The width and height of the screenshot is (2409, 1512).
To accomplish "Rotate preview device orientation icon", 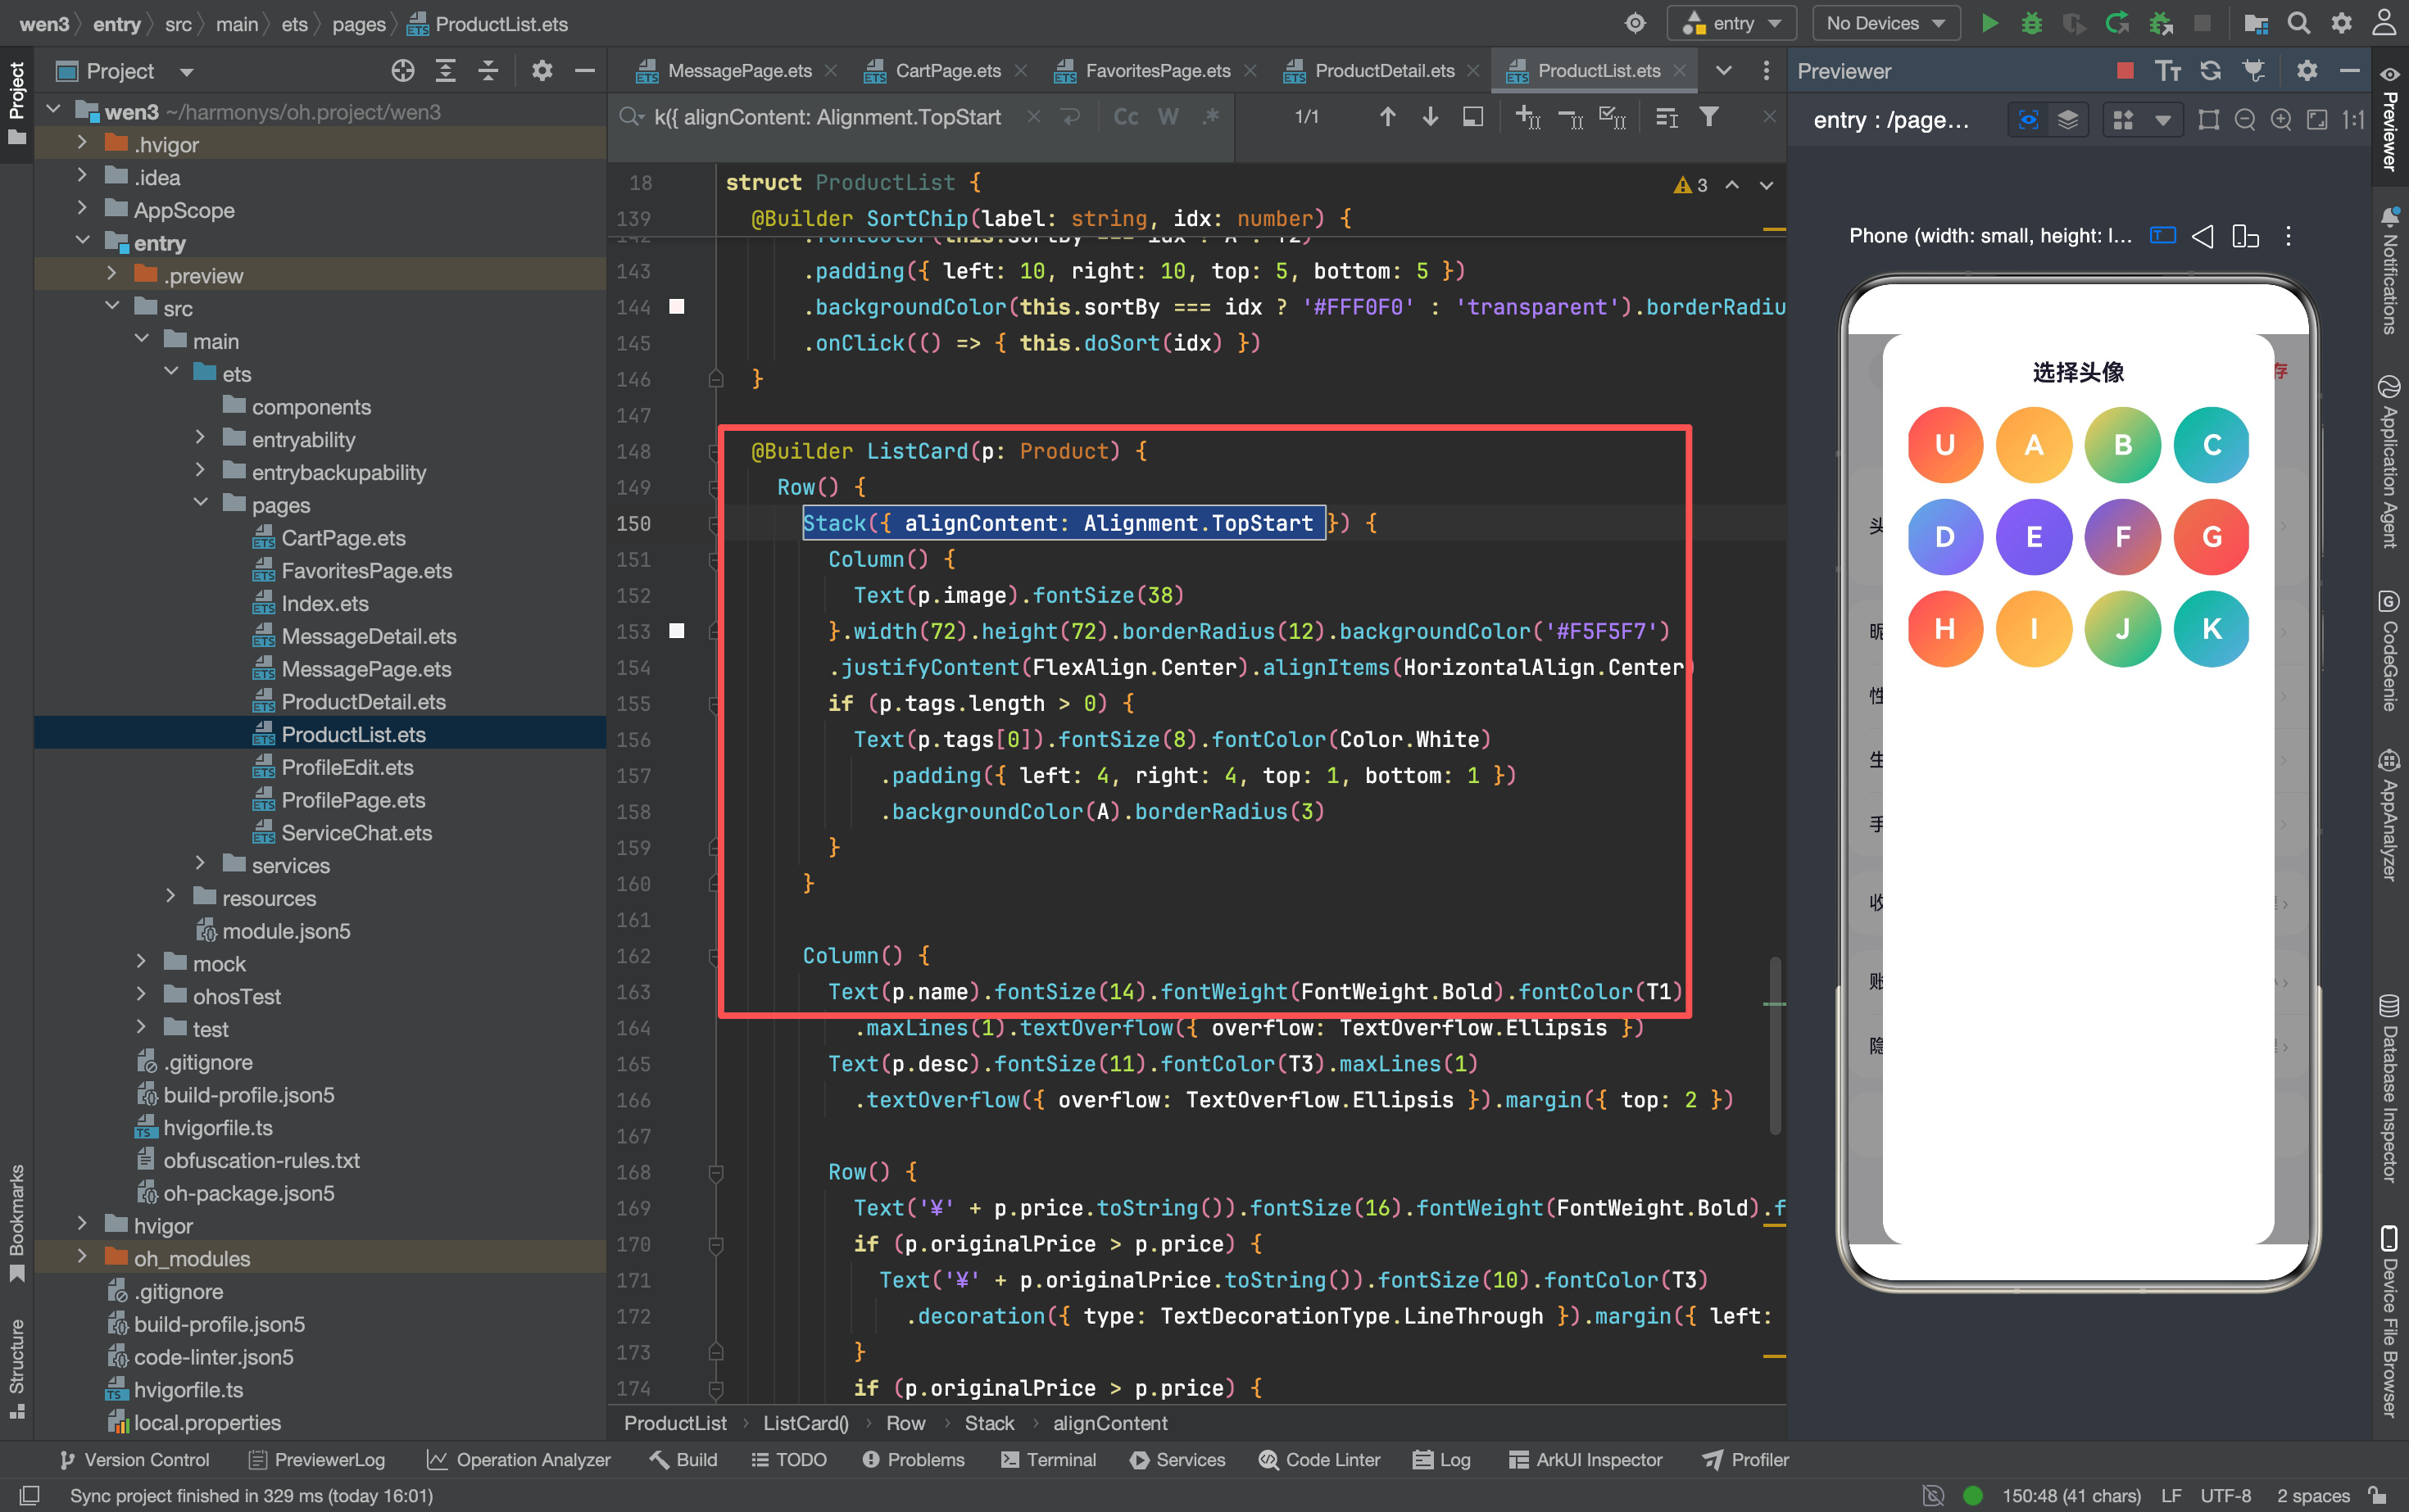I will coord(2245,236).
